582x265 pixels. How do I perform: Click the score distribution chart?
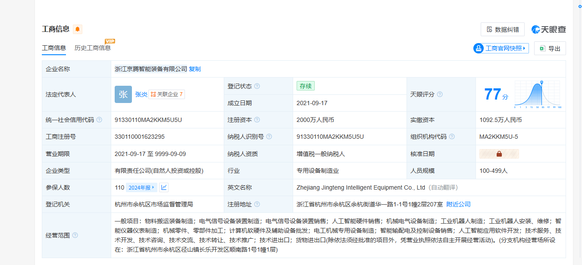click(x=538, y=94)
